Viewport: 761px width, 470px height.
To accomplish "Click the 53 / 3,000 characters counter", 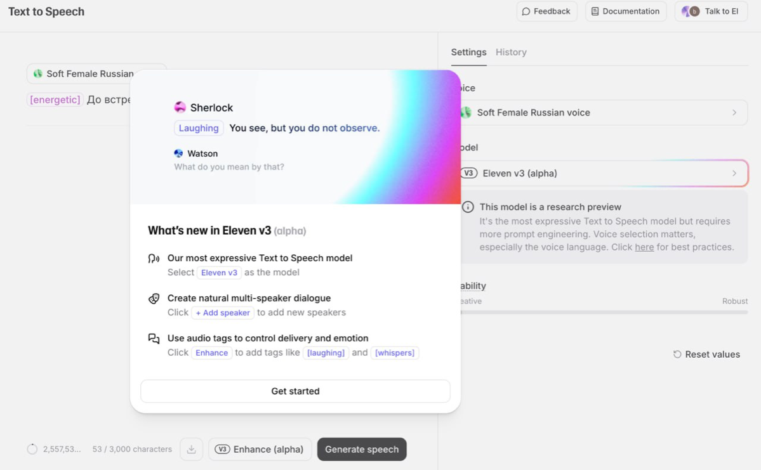I will (x=132, y=449).
